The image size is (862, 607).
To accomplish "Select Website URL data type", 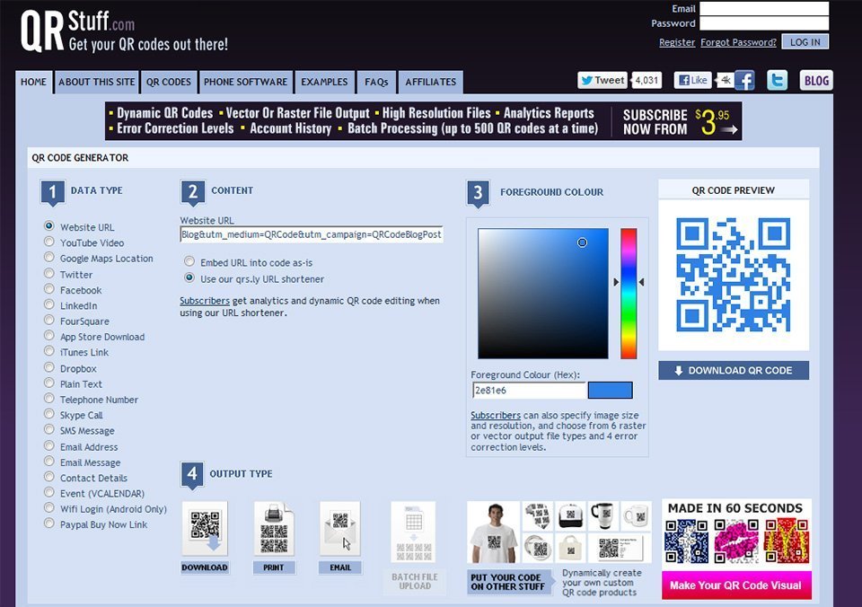I will point(48,226).
